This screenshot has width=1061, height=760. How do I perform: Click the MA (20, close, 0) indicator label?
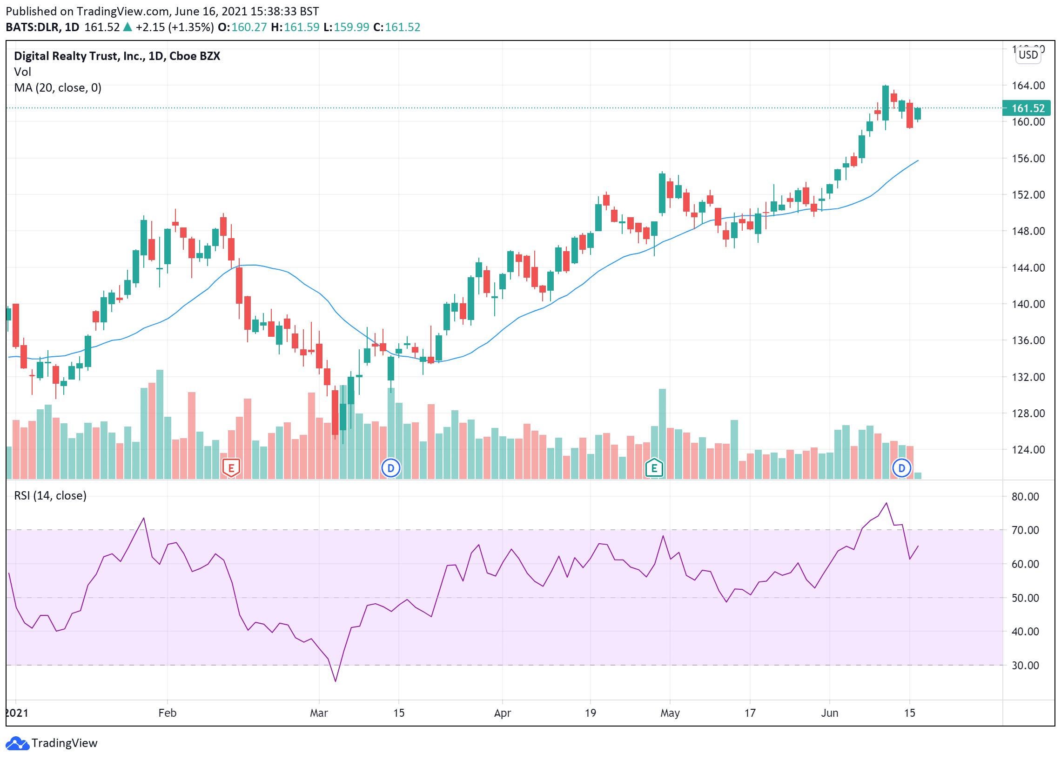(x=58, y=87)
